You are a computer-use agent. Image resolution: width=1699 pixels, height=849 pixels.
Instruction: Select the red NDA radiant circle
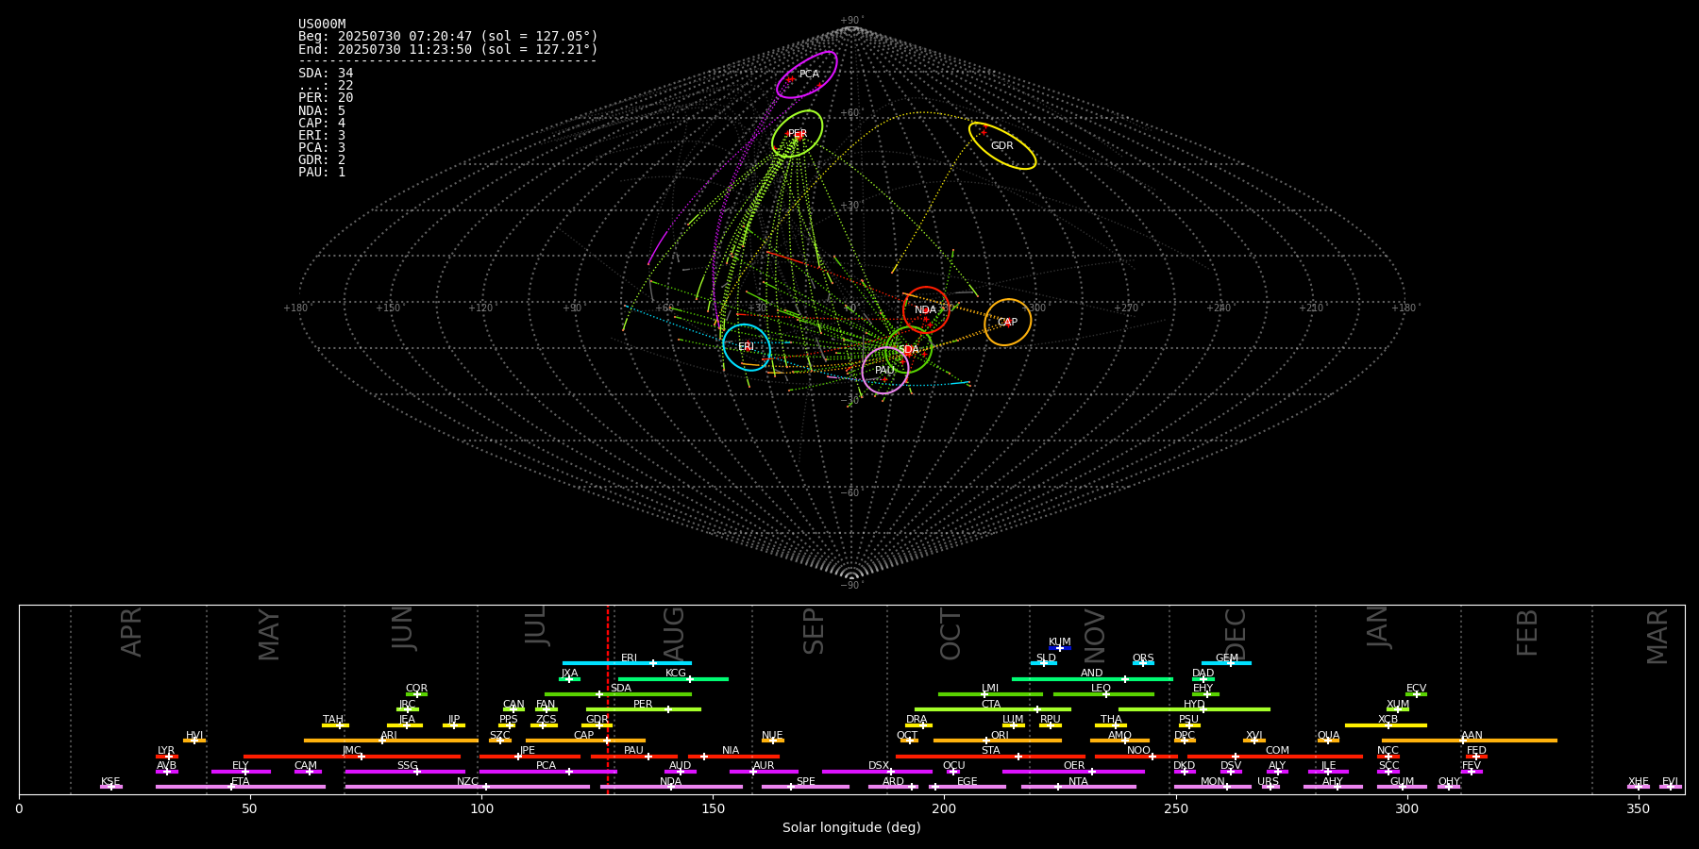coord(926,310)
